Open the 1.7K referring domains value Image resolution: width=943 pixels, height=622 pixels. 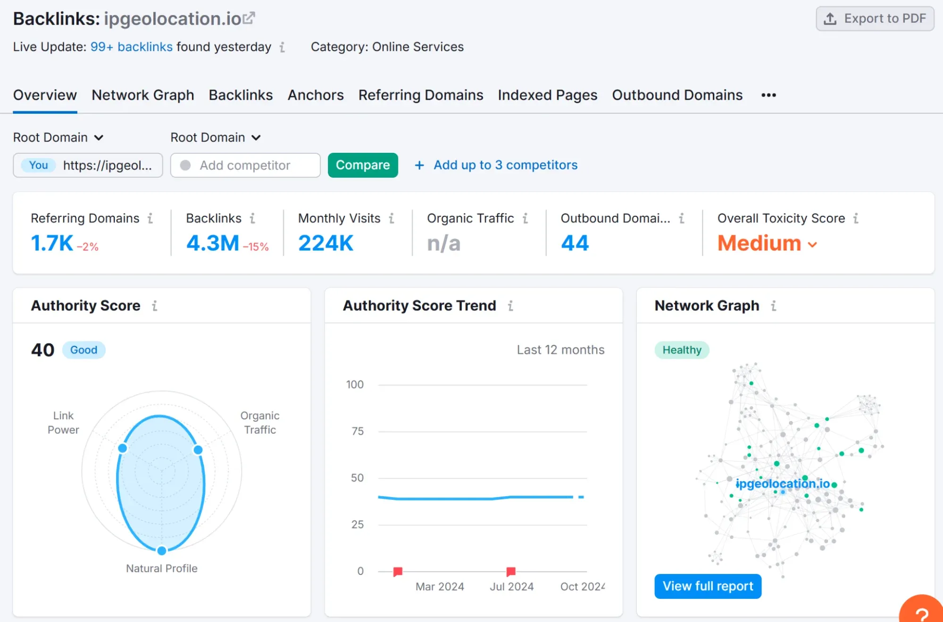tap(52, 243)
